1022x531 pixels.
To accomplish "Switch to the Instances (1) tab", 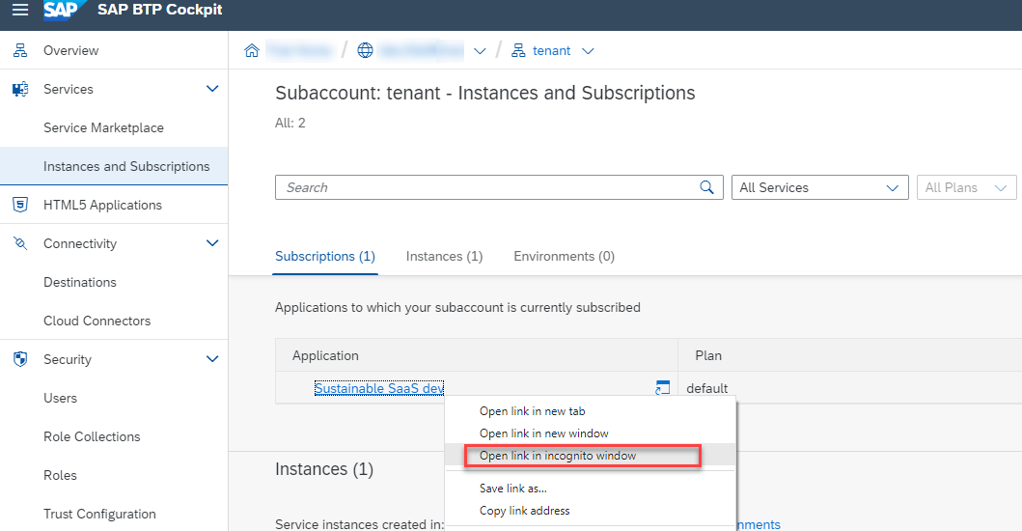I will point(445,257).
